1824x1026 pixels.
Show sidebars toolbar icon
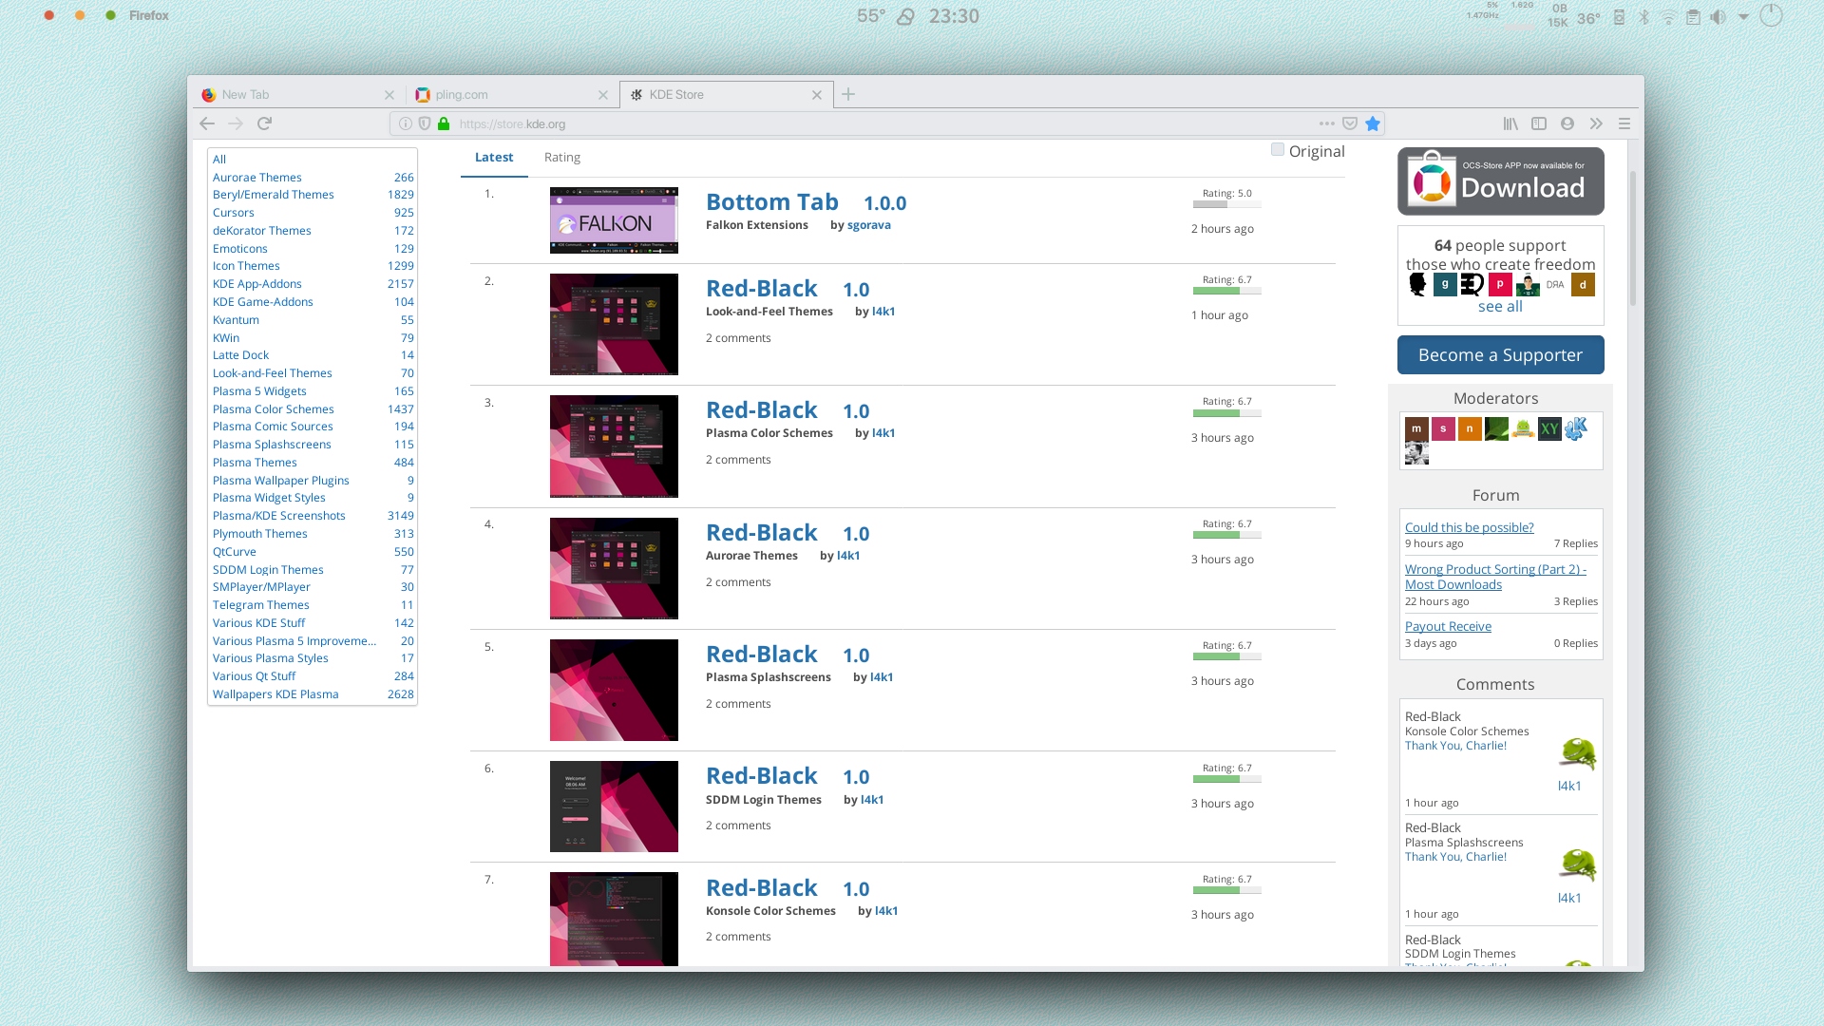click(1539, 123)
